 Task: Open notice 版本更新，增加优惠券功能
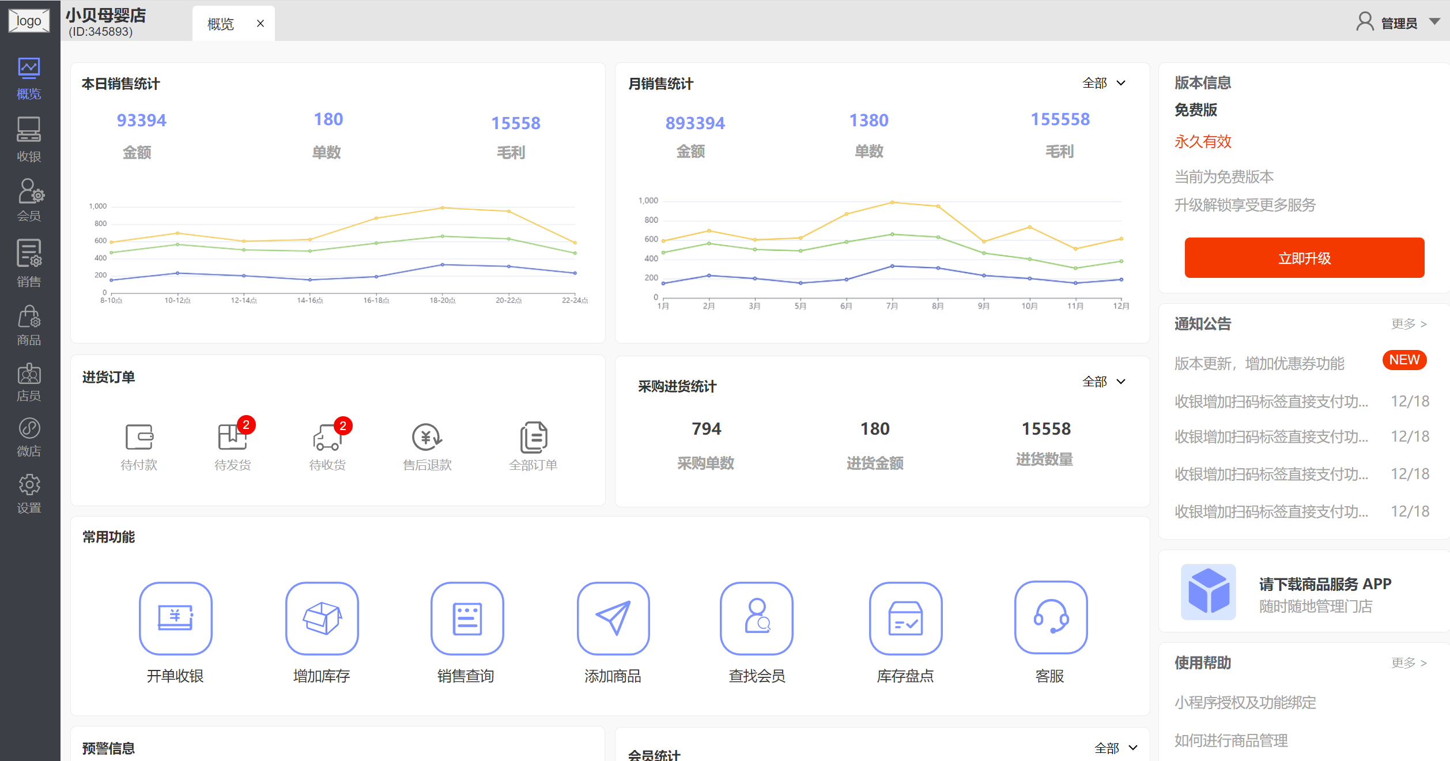(x=1259, y=363)
